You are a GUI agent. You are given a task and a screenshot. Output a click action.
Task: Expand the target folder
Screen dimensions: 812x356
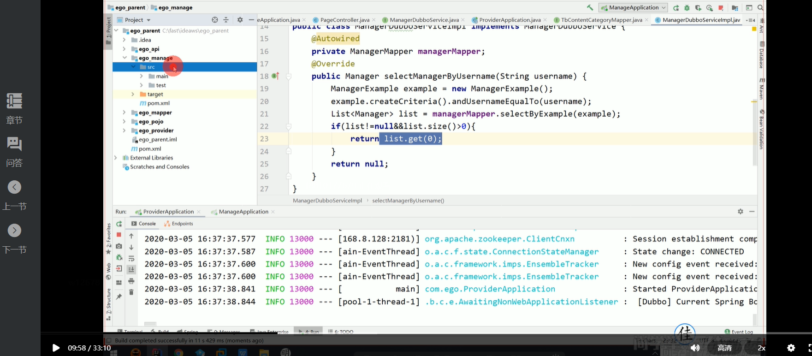click(x=133, y=94)
